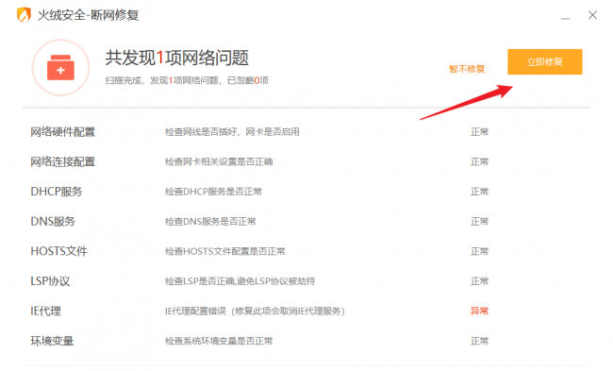Screen dimensions: 613x371
Task: Select the 网络连接配置 row label
Action: click(x=63, y=161)
